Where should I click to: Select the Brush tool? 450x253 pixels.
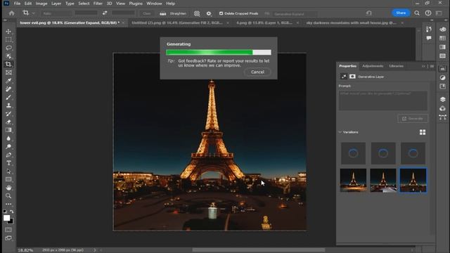pyautogui.click(x=8, y=97)
